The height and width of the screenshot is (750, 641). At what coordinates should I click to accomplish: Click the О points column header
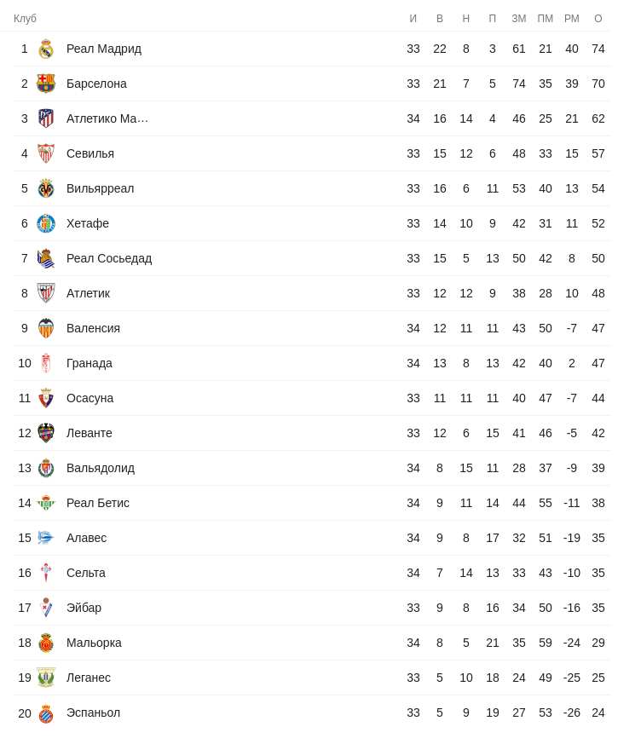598,19
